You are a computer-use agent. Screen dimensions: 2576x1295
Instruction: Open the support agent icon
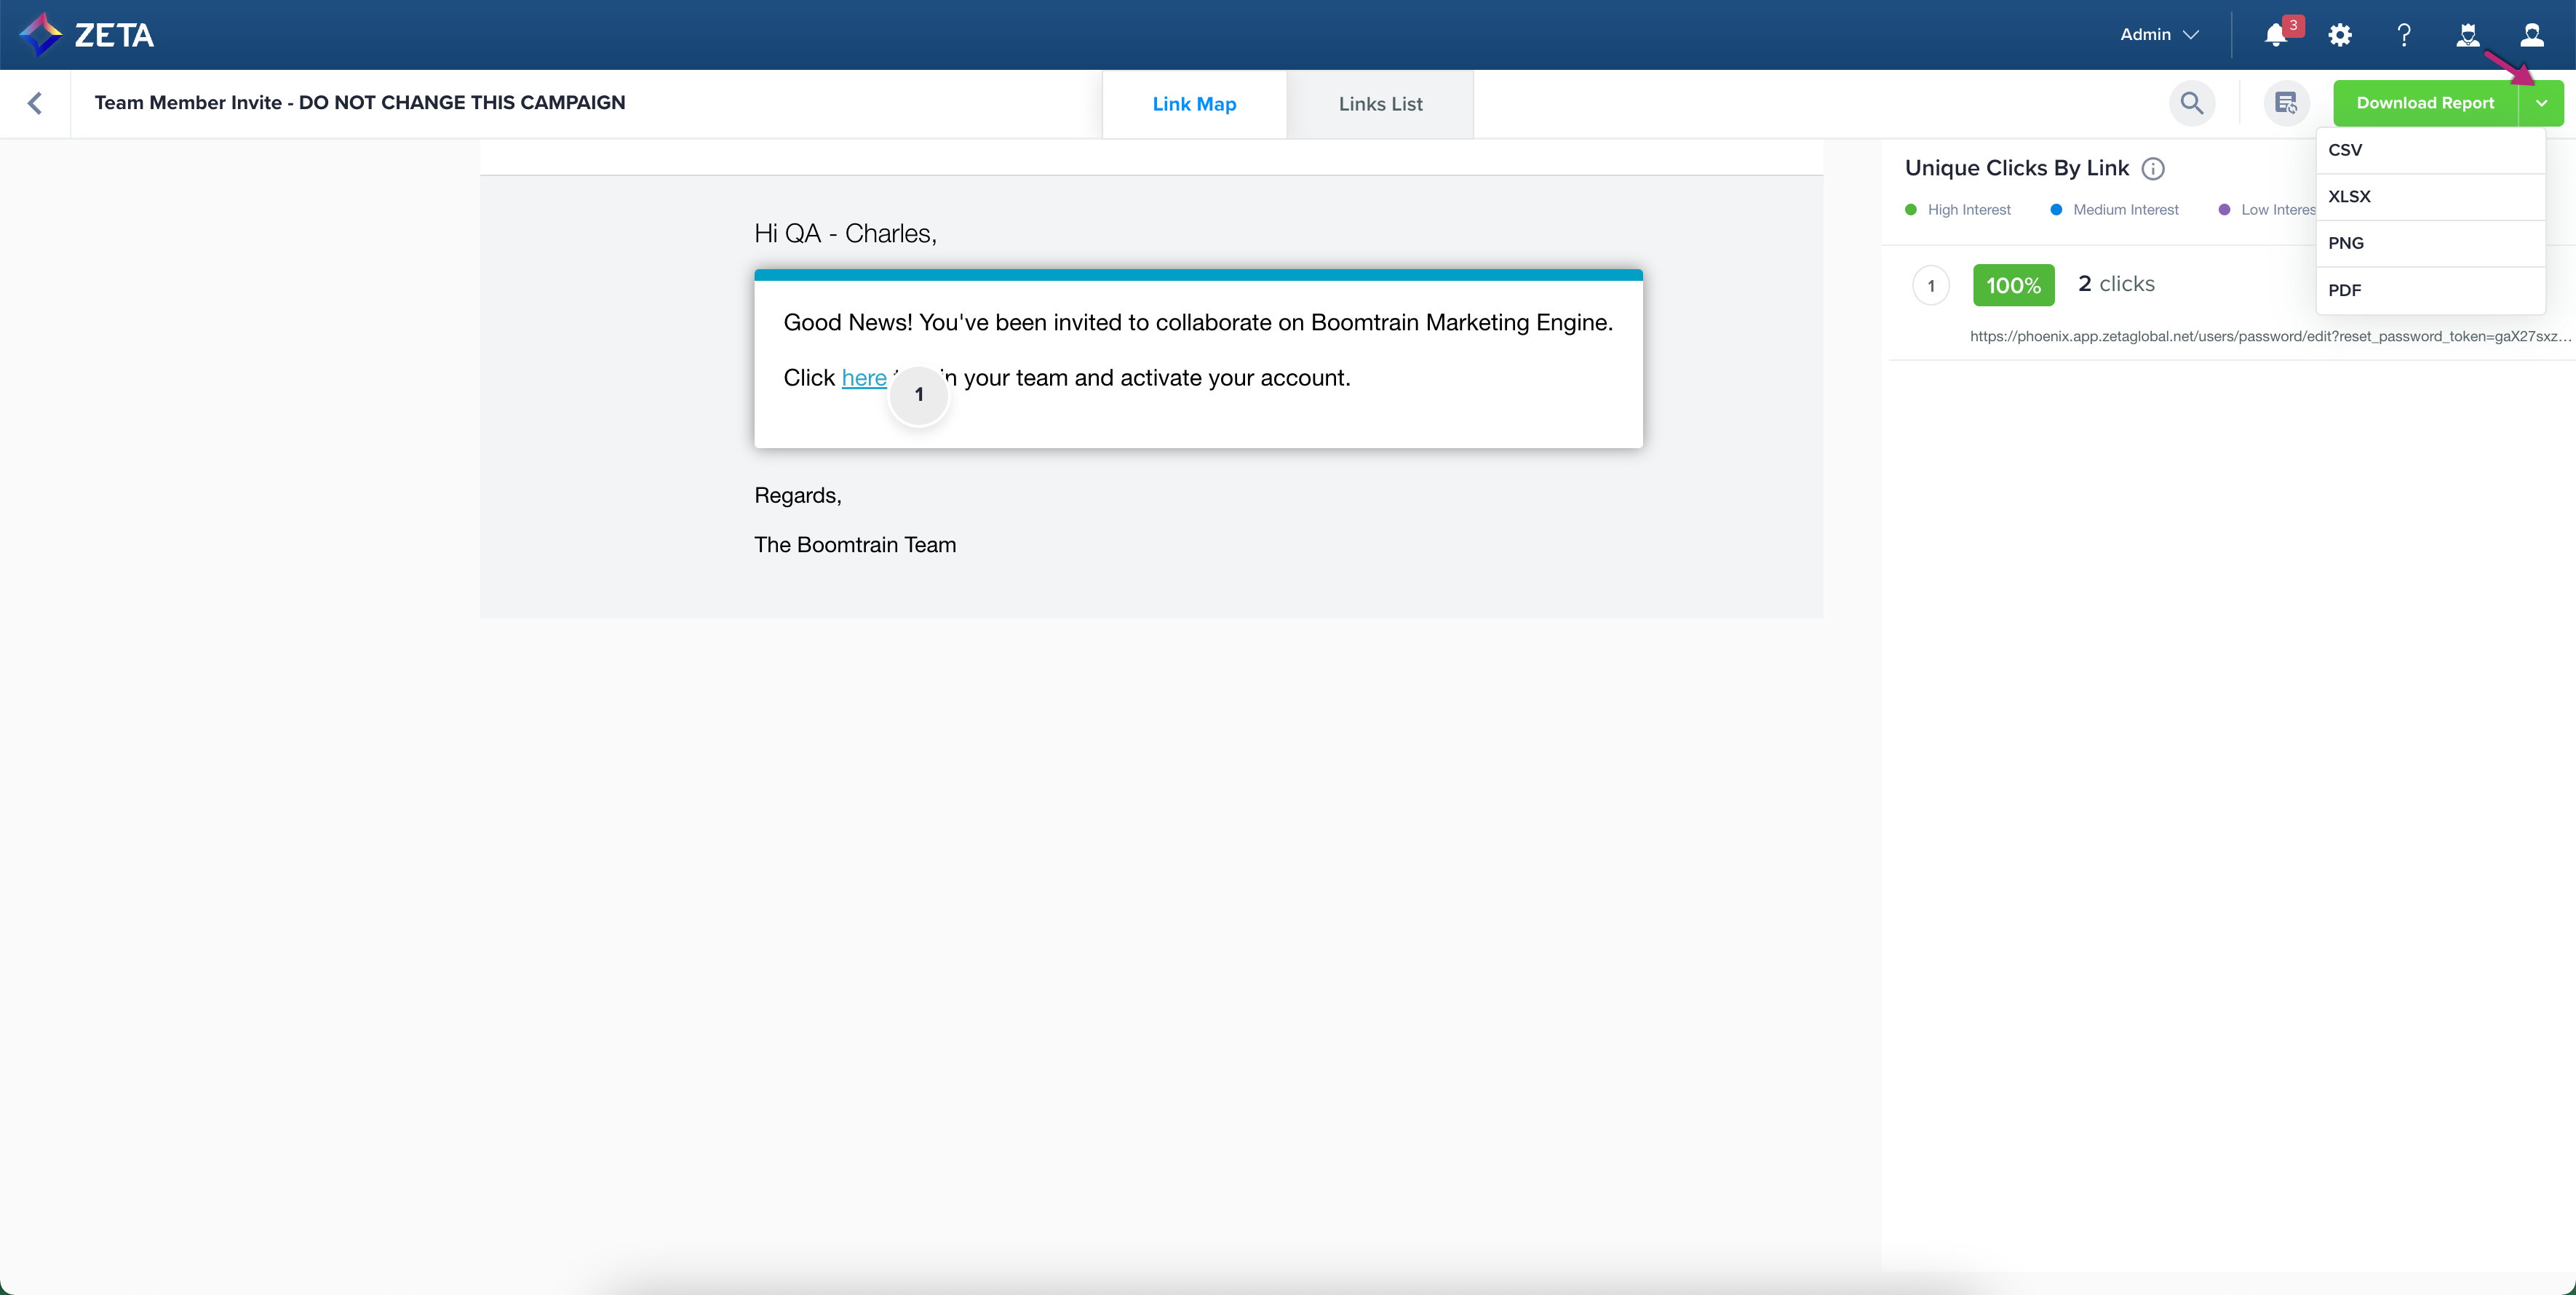click(2467, 35)
